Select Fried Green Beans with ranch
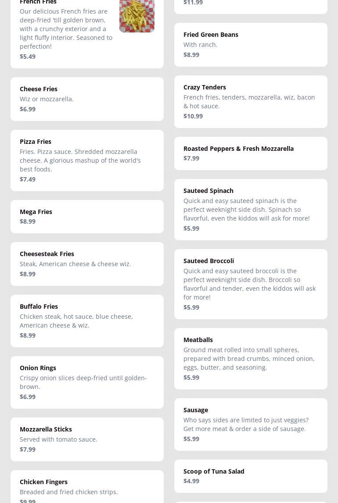The height and width of the screenshot is (503, 338). [251, 45]
